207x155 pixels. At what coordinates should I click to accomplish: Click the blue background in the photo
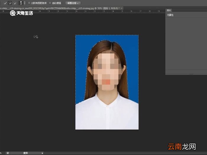82,53
